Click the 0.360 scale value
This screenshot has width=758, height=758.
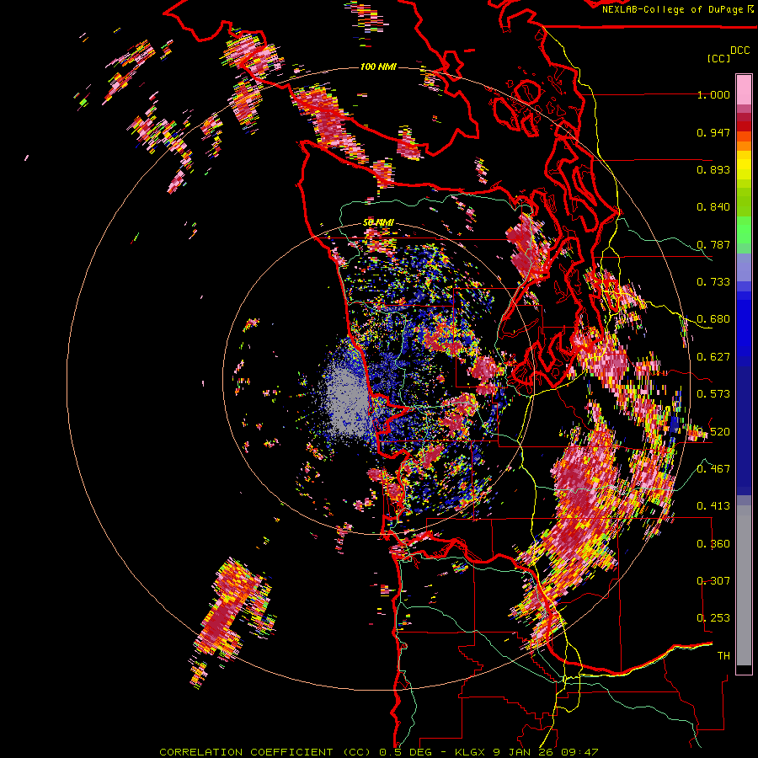tap(713, 544)
